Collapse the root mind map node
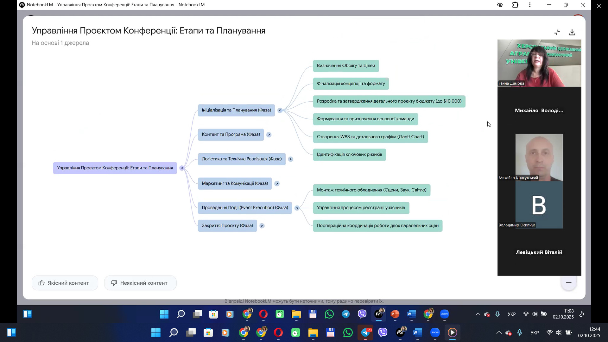The width and height of the screenshot is (608, 342). pos(182,168)
